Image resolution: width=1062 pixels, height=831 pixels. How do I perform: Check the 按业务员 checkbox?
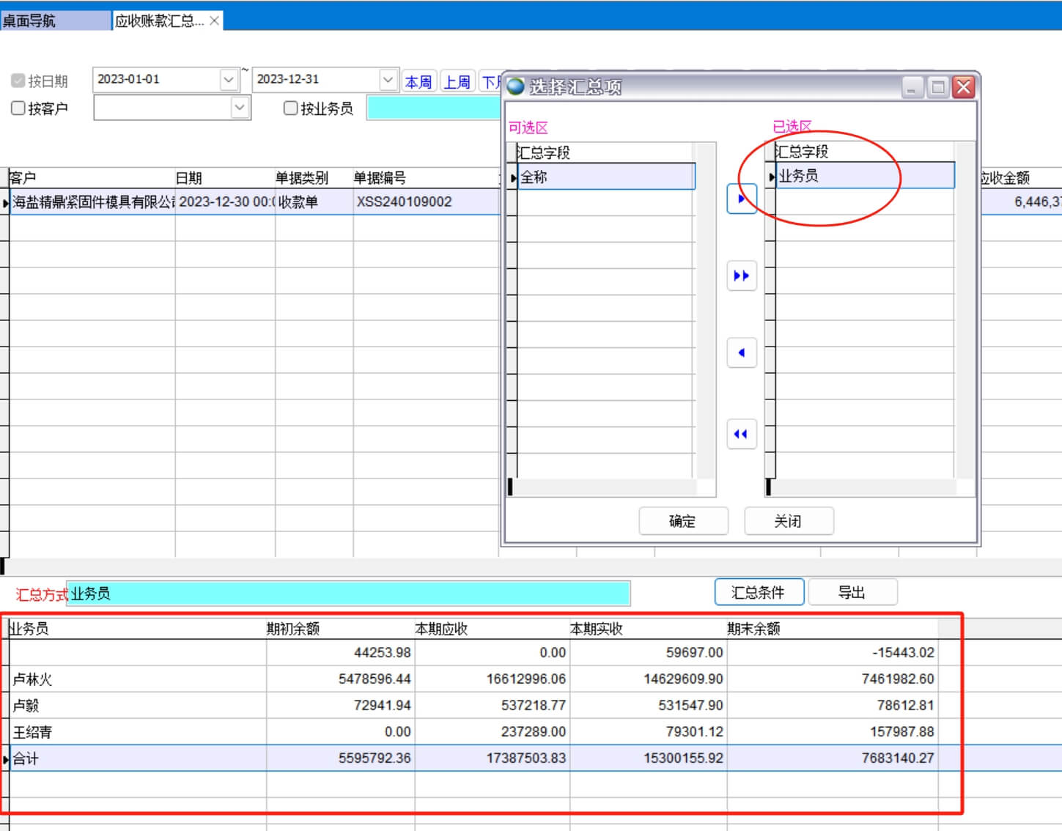(291, 108)
